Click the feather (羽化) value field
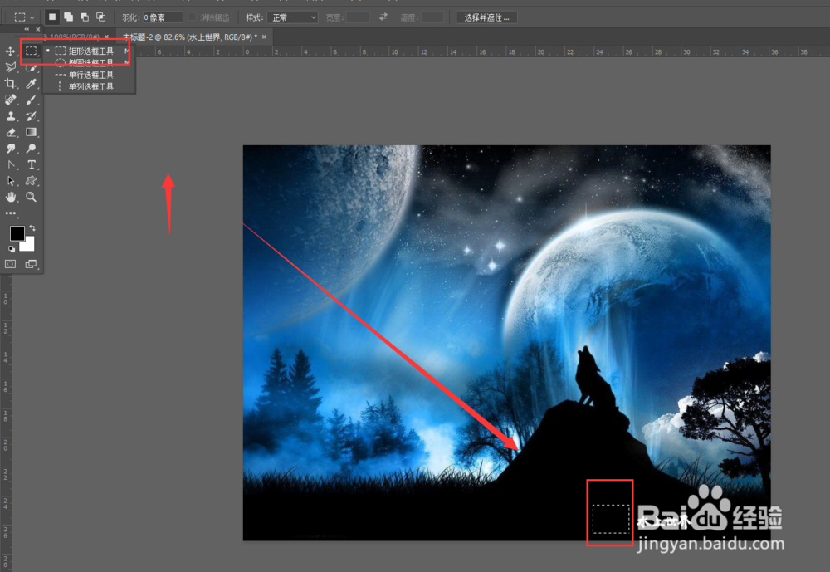The height and width of the screenshot is (572, 830). coord(163,17)
